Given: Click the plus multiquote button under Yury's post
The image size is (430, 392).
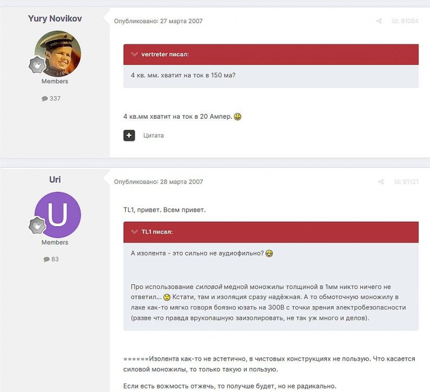Looking at the screenshot, I should (x=129, y=135).
